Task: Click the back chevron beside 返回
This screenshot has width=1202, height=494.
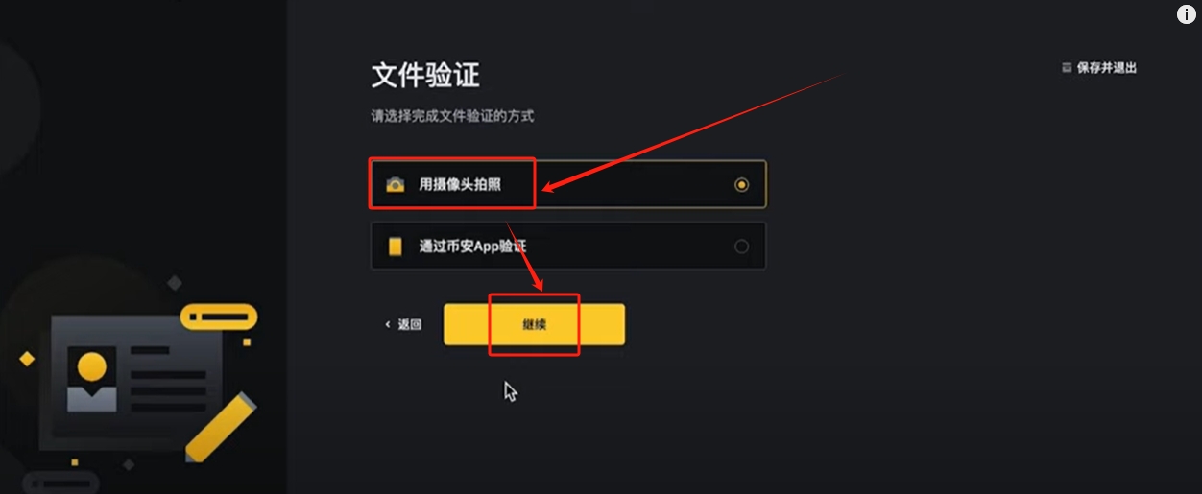Action: 388,325
